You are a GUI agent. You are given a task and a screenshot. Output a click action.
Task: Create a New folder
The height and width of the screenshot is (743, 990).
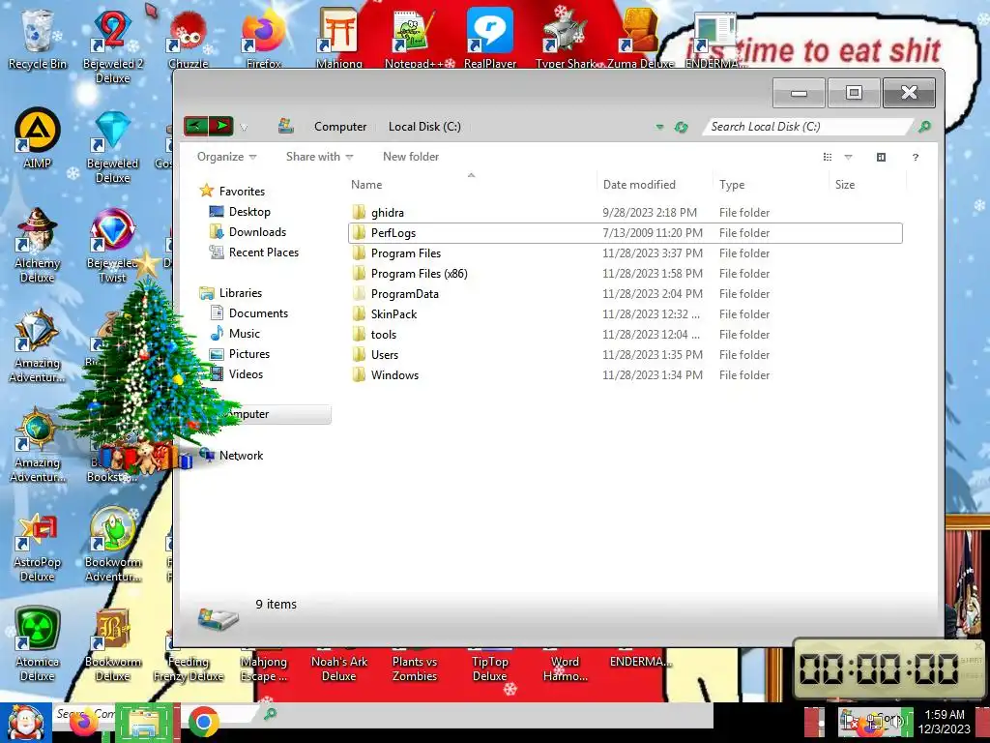tap(410, 157)
